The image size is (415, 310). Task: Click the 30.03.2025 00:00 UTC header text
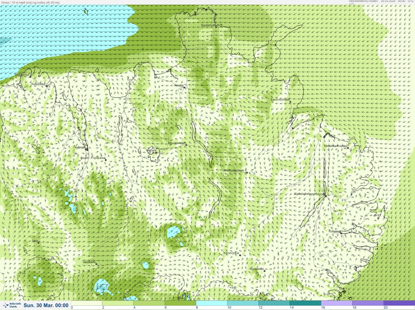tap(397, 1)
